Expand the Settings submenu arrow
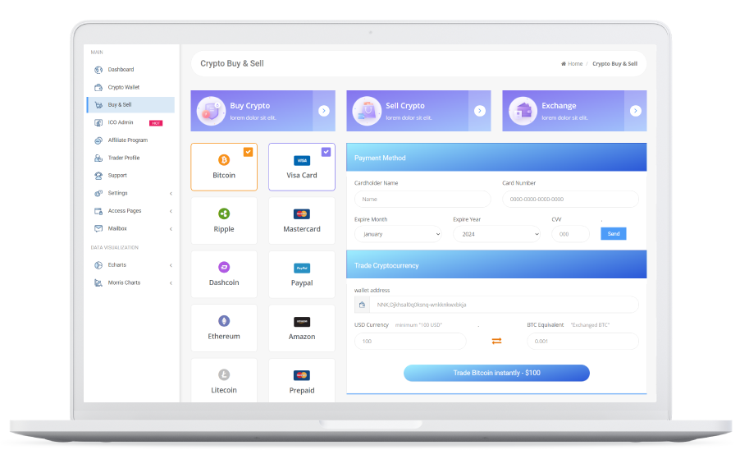This screenshot has height=459, width=749. 171,194
